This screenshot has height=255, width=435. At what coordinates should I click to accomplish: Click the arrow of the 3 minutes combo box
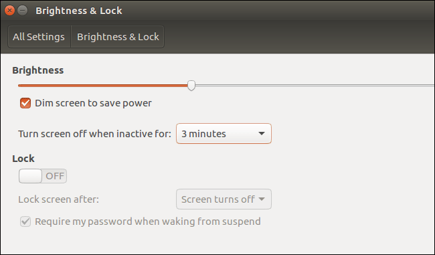[261, 134]
